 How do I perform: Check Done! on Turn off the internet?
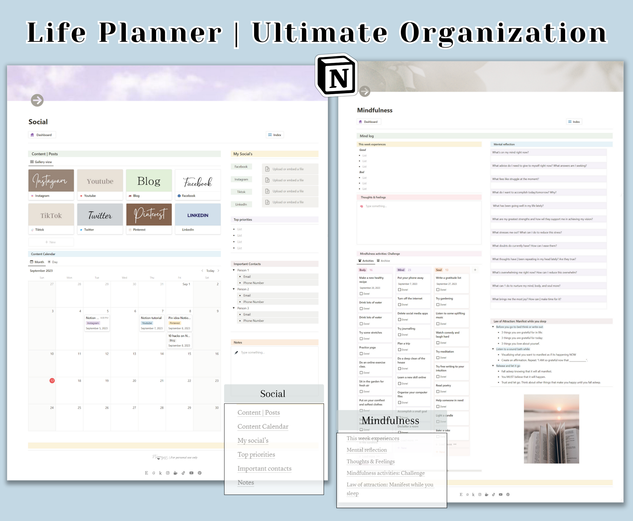pos(400,305)
